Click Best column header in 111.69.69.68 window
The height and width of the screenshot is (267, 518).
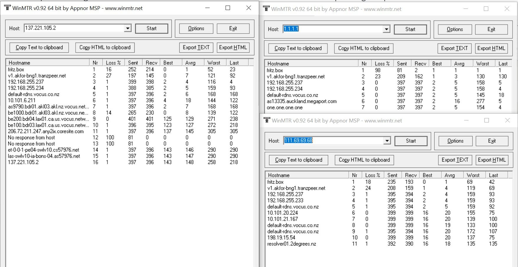(x=430, y=175)
